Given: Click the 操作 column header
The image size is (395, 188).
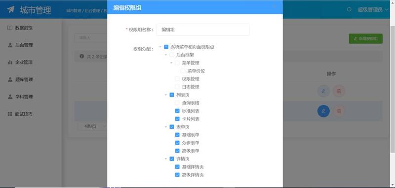Looking at the screenshot, I should click(331, 74).
